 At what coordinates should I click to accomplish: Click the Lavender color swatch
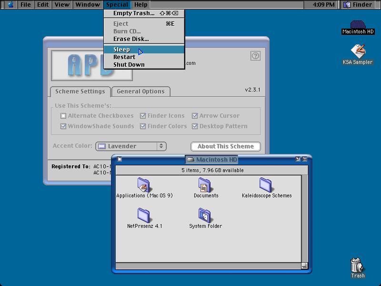point(102,146)
